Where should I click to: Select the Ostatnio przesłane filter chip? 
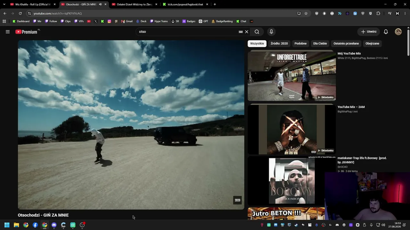click(x=346, y=43)
